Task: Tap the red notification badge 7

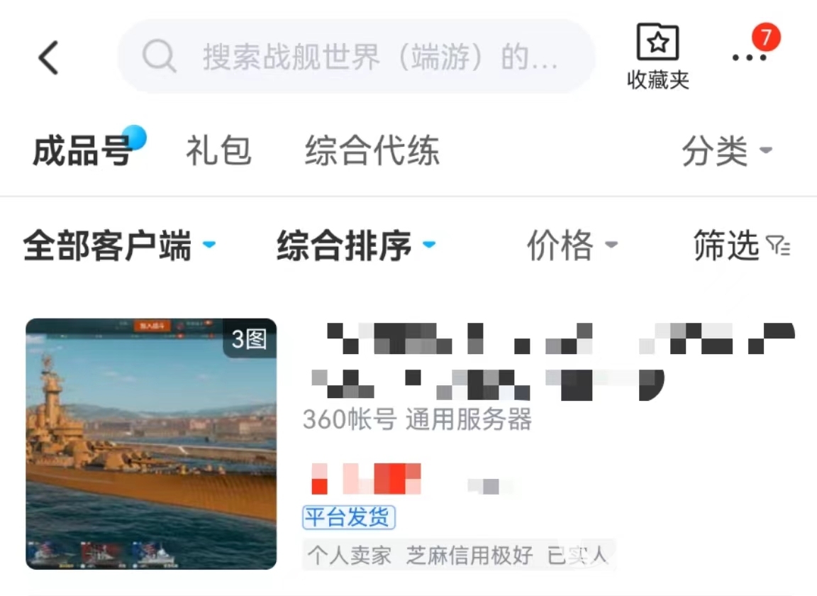Action: point(766,38)
